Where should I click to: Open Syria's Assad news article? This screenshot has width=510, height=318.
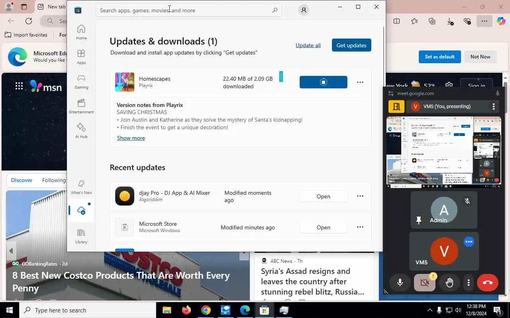[x=312, y=281]
